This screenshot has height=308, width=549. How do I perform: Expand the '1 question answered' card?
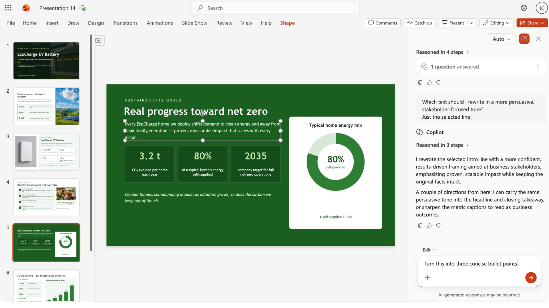point(481,67)
